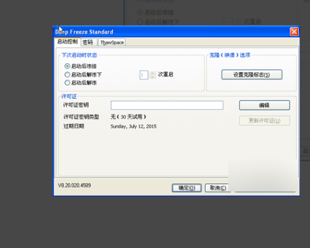Confirm with the 确定(O) button
This screenshot has height=248, width=310.
tap(187, 188)
